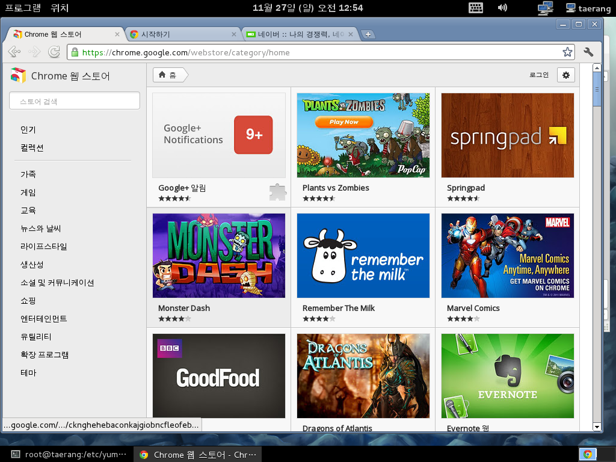The width and height of the screenshot is (616, 462).
Task: Open the Monster Dash game thumbnail
Action: [x=219, y=255]
